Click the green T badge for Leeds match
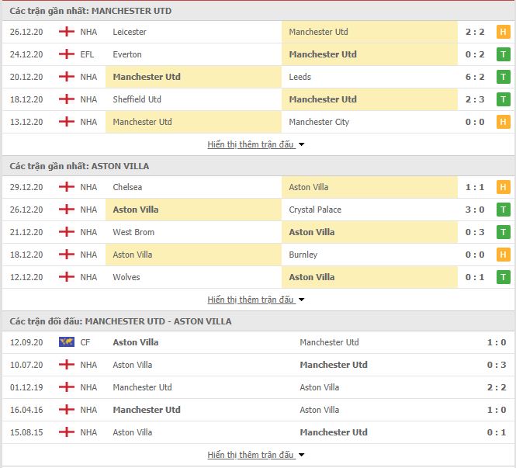The image size is (516, 468). coord(503,77)
